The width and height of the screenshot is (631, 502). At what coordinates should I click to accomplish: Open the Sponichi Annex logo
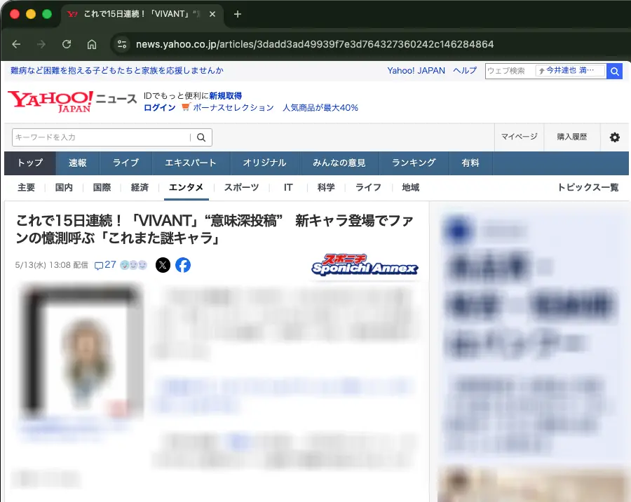[365, 265]
